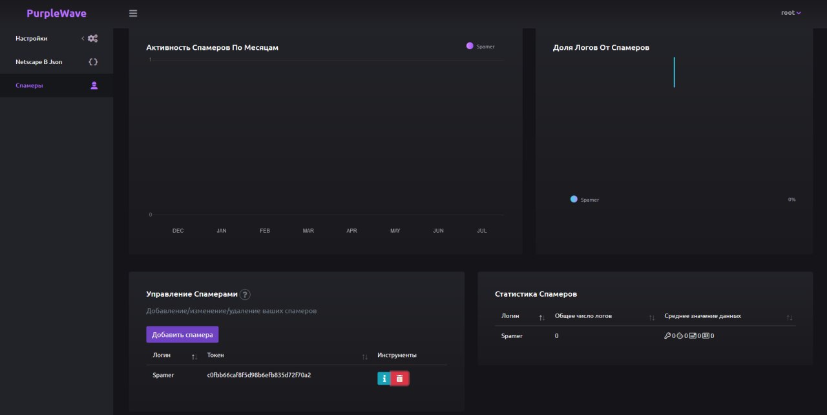Click the Спамеры user icon in sidebar

(x=94, y=85)
